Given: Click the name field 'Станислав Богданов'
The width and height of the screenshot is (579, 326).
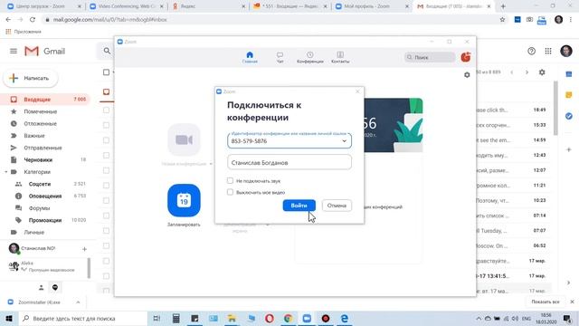Looking at the screenshot, I should coord(289,163).
